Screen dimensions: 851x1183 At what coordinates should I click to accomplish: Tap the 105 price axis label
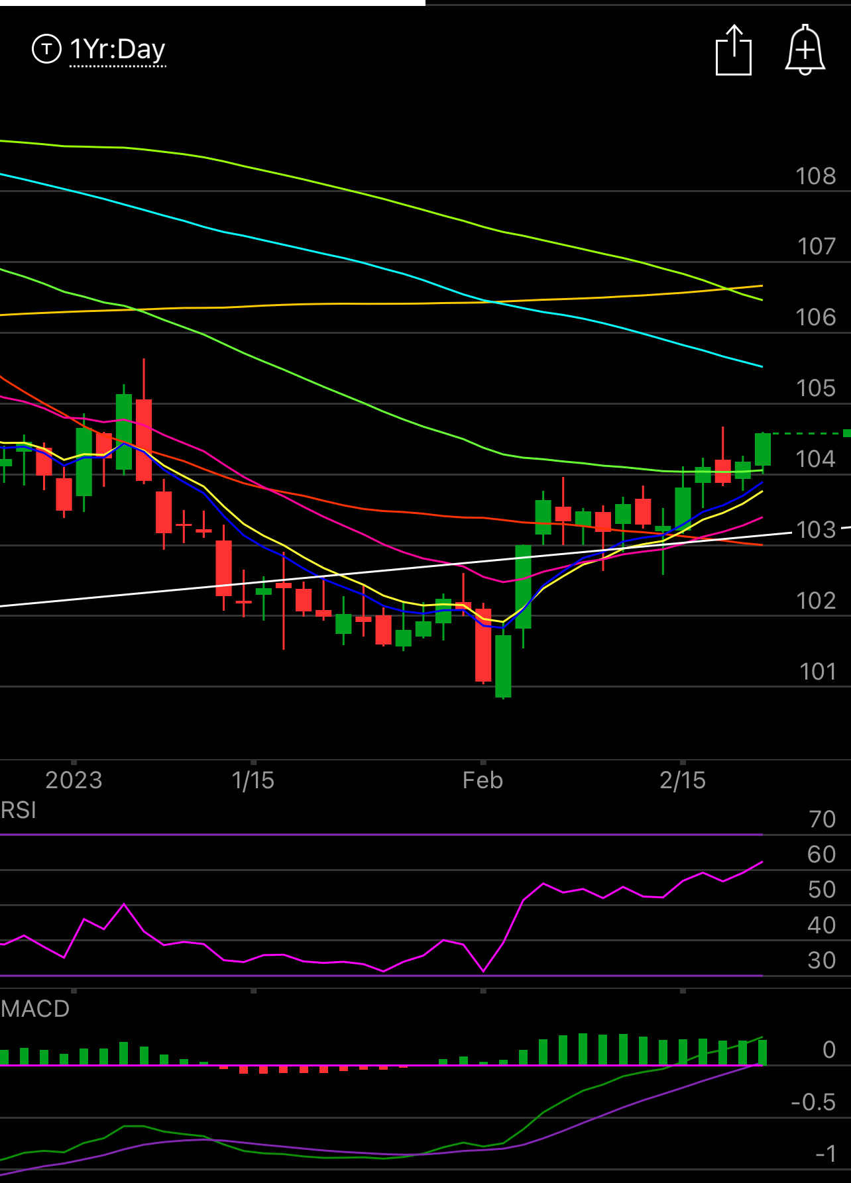(816, 388)
